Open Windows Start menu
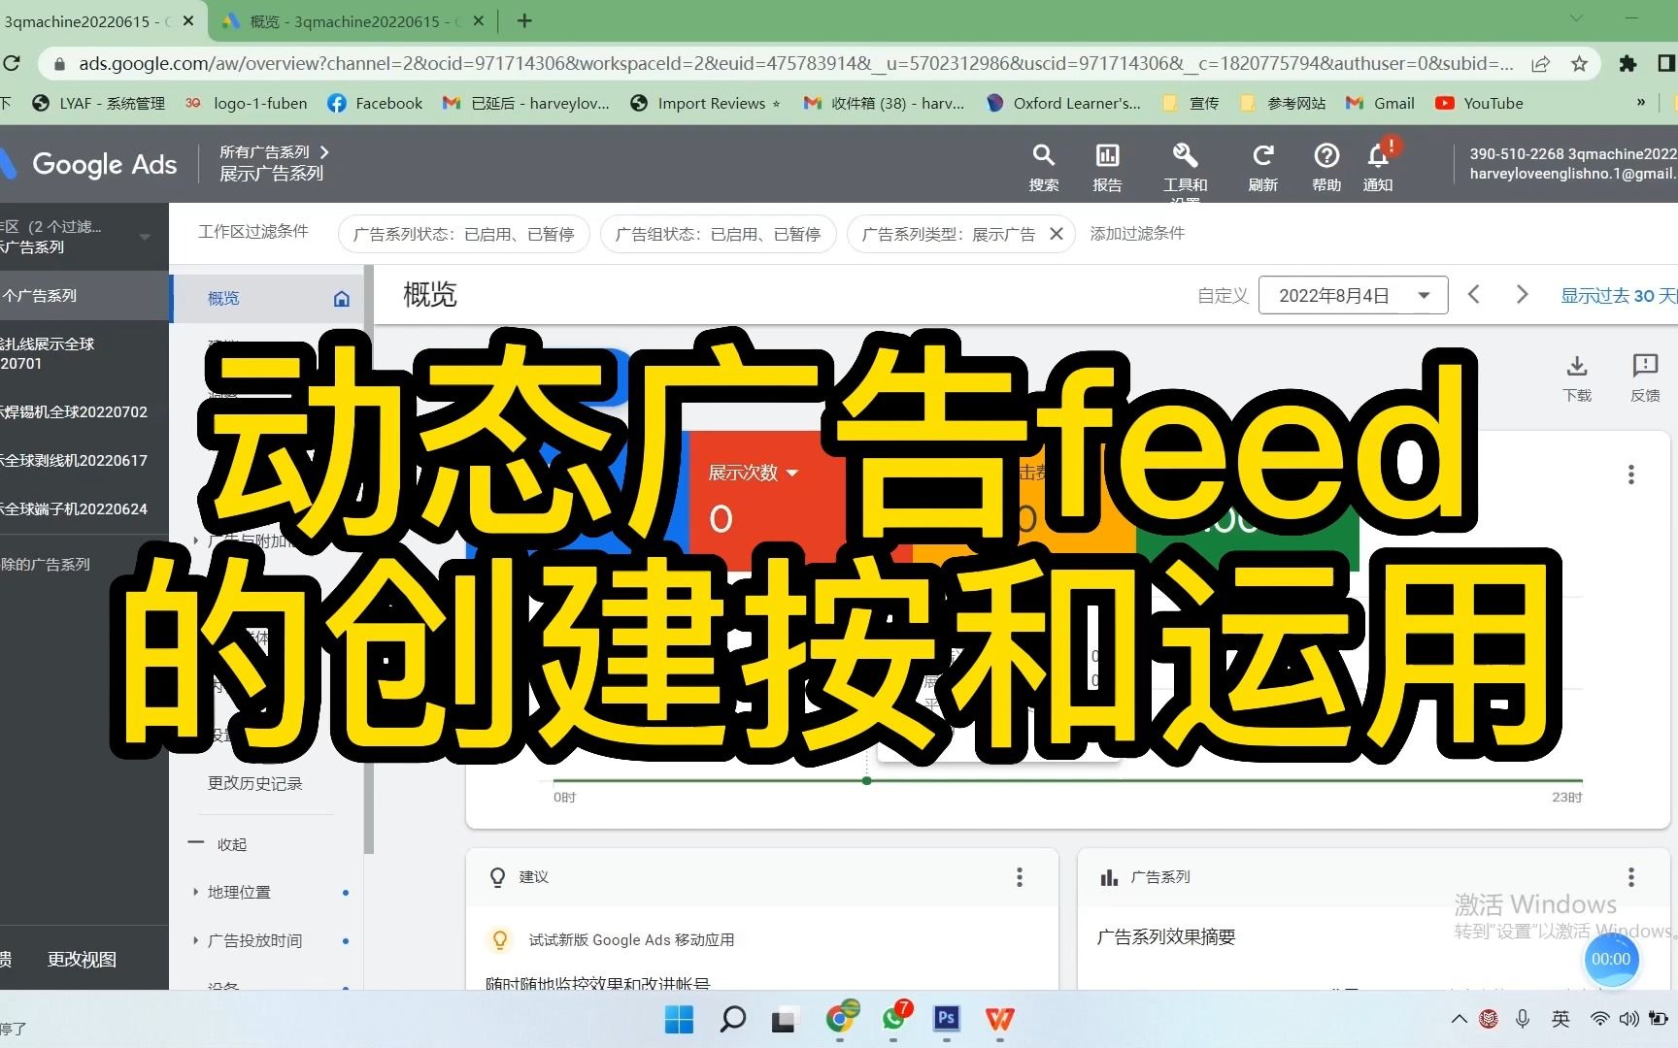The width and height of the screenshot is (1678, 1048). coord(679,1019)
